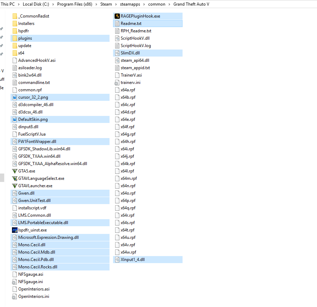Click the OpenInteriors.ini gear icon

(14, 297)
